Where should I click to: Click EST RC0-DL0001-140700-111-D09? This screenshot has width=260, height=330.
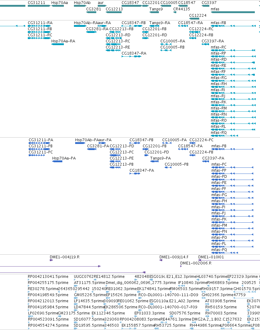point(168,295)
